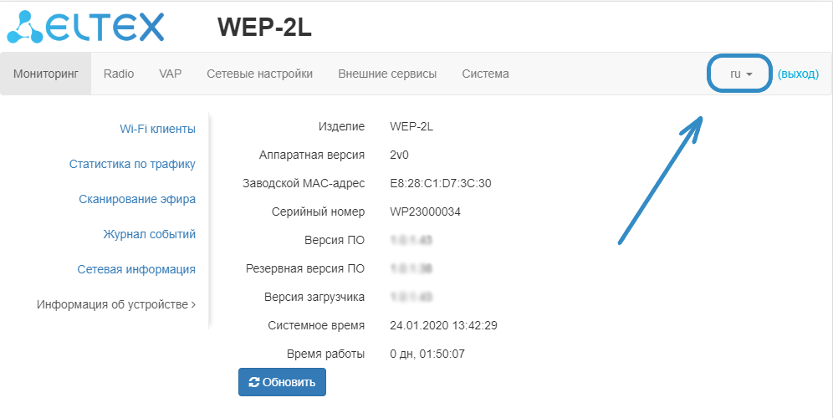Select the Сетевые настройки tab

point(259,74)
